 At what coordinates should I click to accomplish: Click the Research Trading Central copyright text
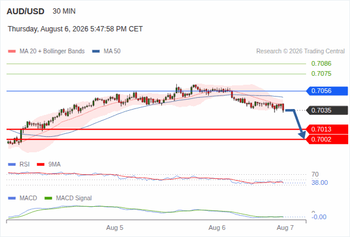300,52
